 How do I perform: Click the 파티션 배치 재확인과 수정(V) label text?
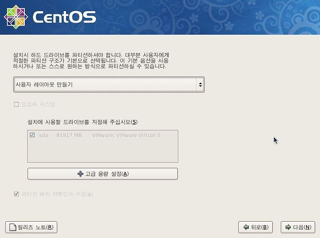(x=57, y=194)
